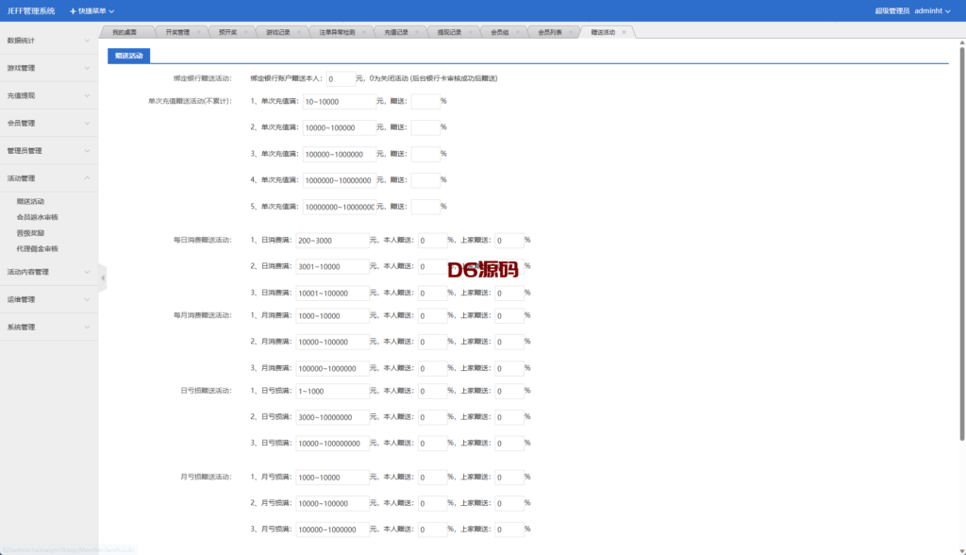Viewport: 966px width, 555px height.
Task: Switch to the 我的桌面 tab
Action: coord(125,32)
